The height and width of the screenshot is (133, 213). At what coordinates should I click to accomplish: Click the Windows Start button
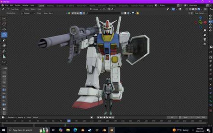(x=3, y=130)
